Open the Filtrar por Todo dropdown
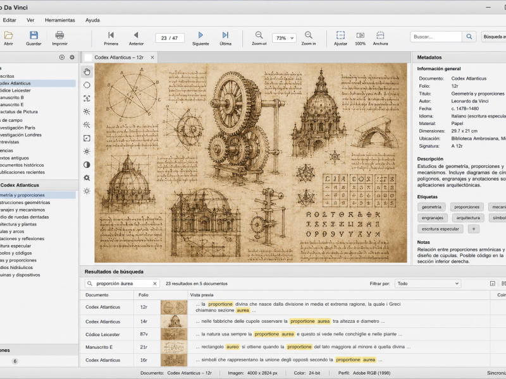 428,284
